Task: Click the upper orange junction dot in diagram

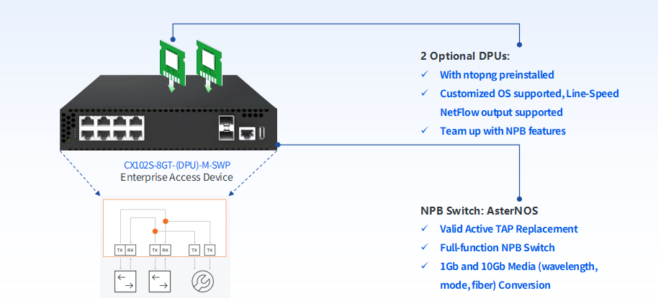Action: pos(166,220)
